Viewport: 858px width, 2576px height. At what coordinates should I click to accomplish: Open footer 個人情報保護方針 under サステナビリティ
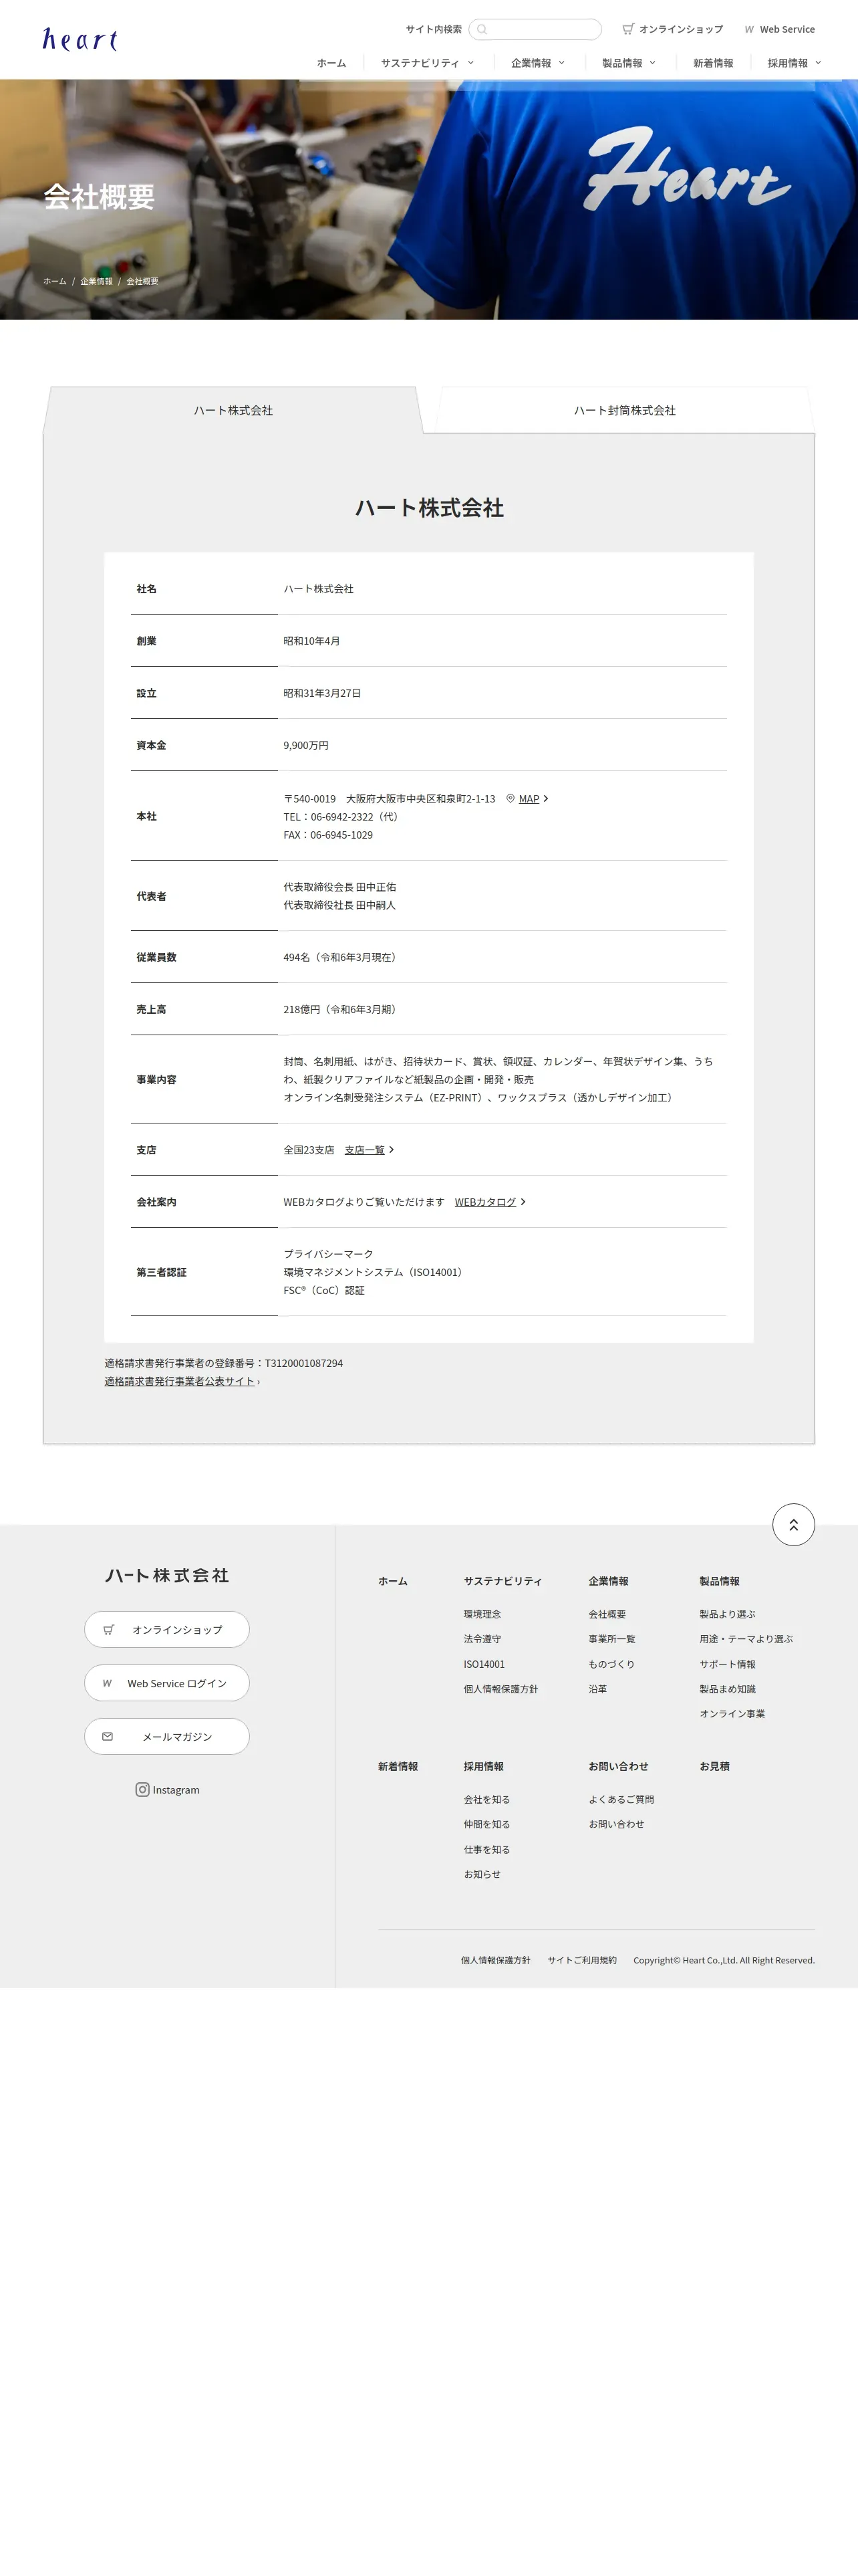[x=500, y=1689]
